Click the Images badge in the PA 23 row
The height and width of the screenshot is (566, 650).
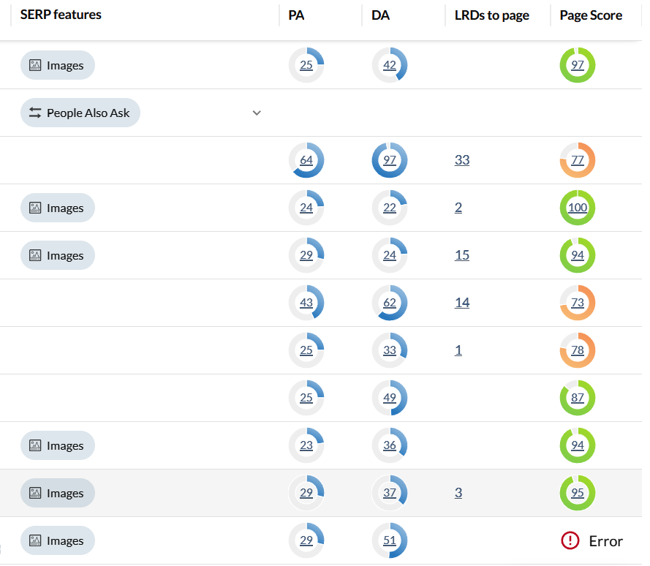(58, 446)
